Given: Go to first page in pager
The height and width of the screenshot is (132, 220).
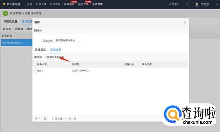Looking at the screenshot, I should [36, 119].
